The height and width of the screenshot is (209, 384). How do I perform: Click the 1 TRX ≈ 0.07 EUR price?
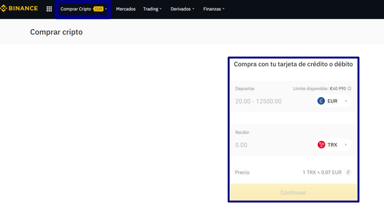(x=322, y=172)
